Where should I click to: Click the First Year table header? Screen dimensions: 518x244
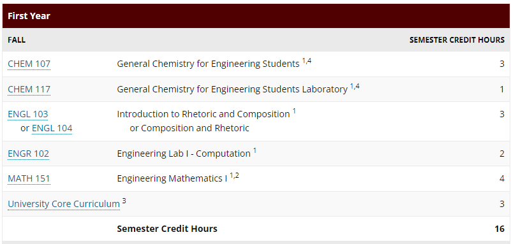click(x=256, y=16)
